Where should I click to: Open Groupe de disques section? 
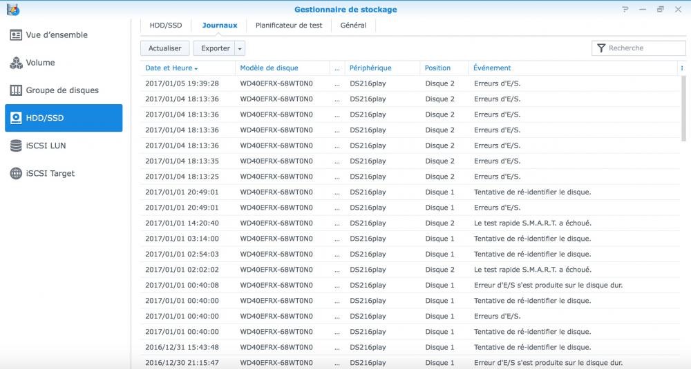(64, 90)
